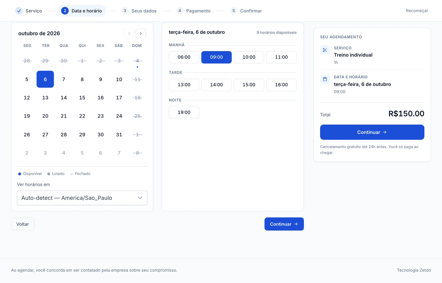Pick October 20 on the calendar
The width and height of the screenshot is (442, 283).
(45, 116)
